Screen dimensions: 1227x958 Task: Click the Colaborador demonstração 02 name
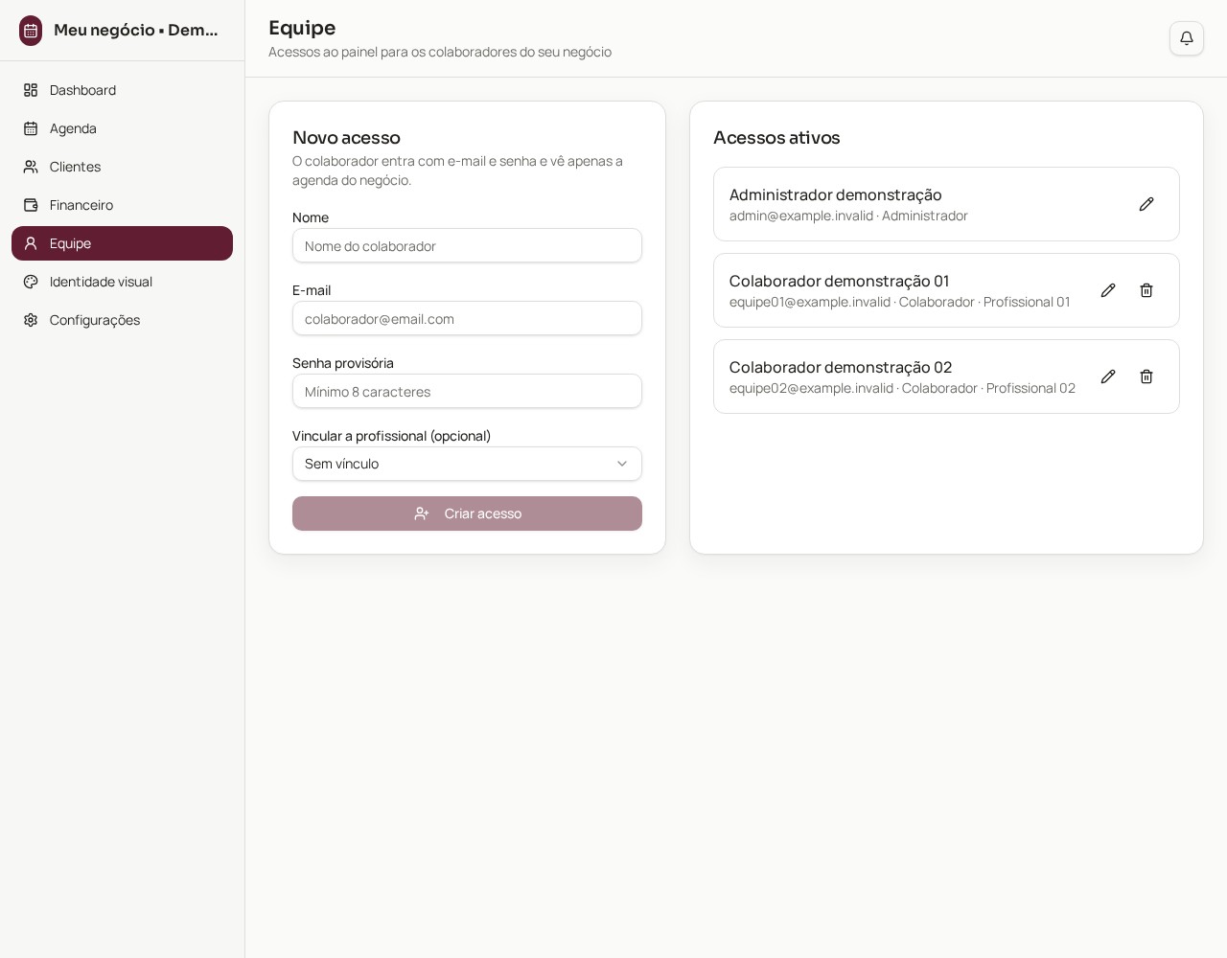pyautogui.click(x=841, y=367)
